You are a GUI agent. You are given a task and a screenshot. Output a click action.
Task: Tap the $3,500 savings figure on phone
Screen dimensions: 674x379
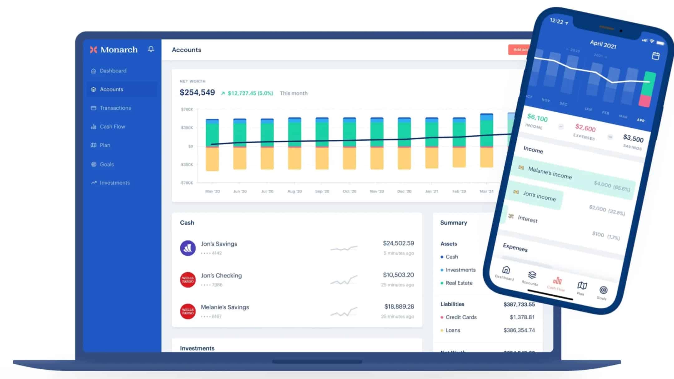(633, 138)
